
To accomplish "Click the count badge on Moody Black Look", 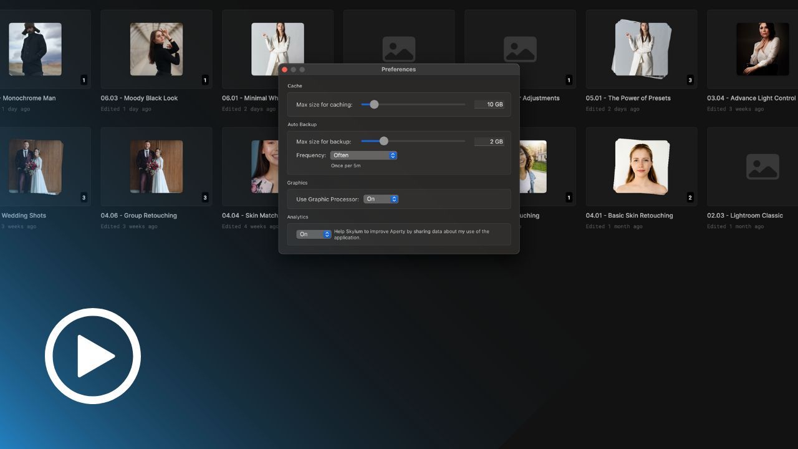I will tap(205, 80).
